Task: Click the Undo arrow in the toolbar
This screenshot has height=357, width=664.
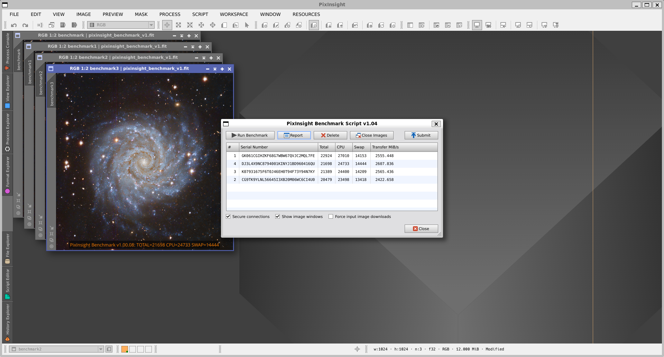Action: pos(14,25)
